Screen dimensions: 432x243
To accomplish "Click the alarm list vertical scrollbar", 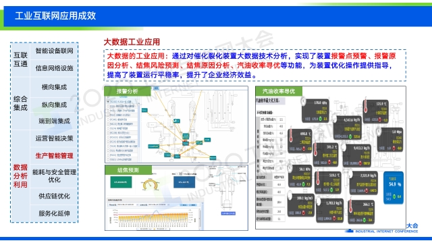I will (x=139, y=130).
